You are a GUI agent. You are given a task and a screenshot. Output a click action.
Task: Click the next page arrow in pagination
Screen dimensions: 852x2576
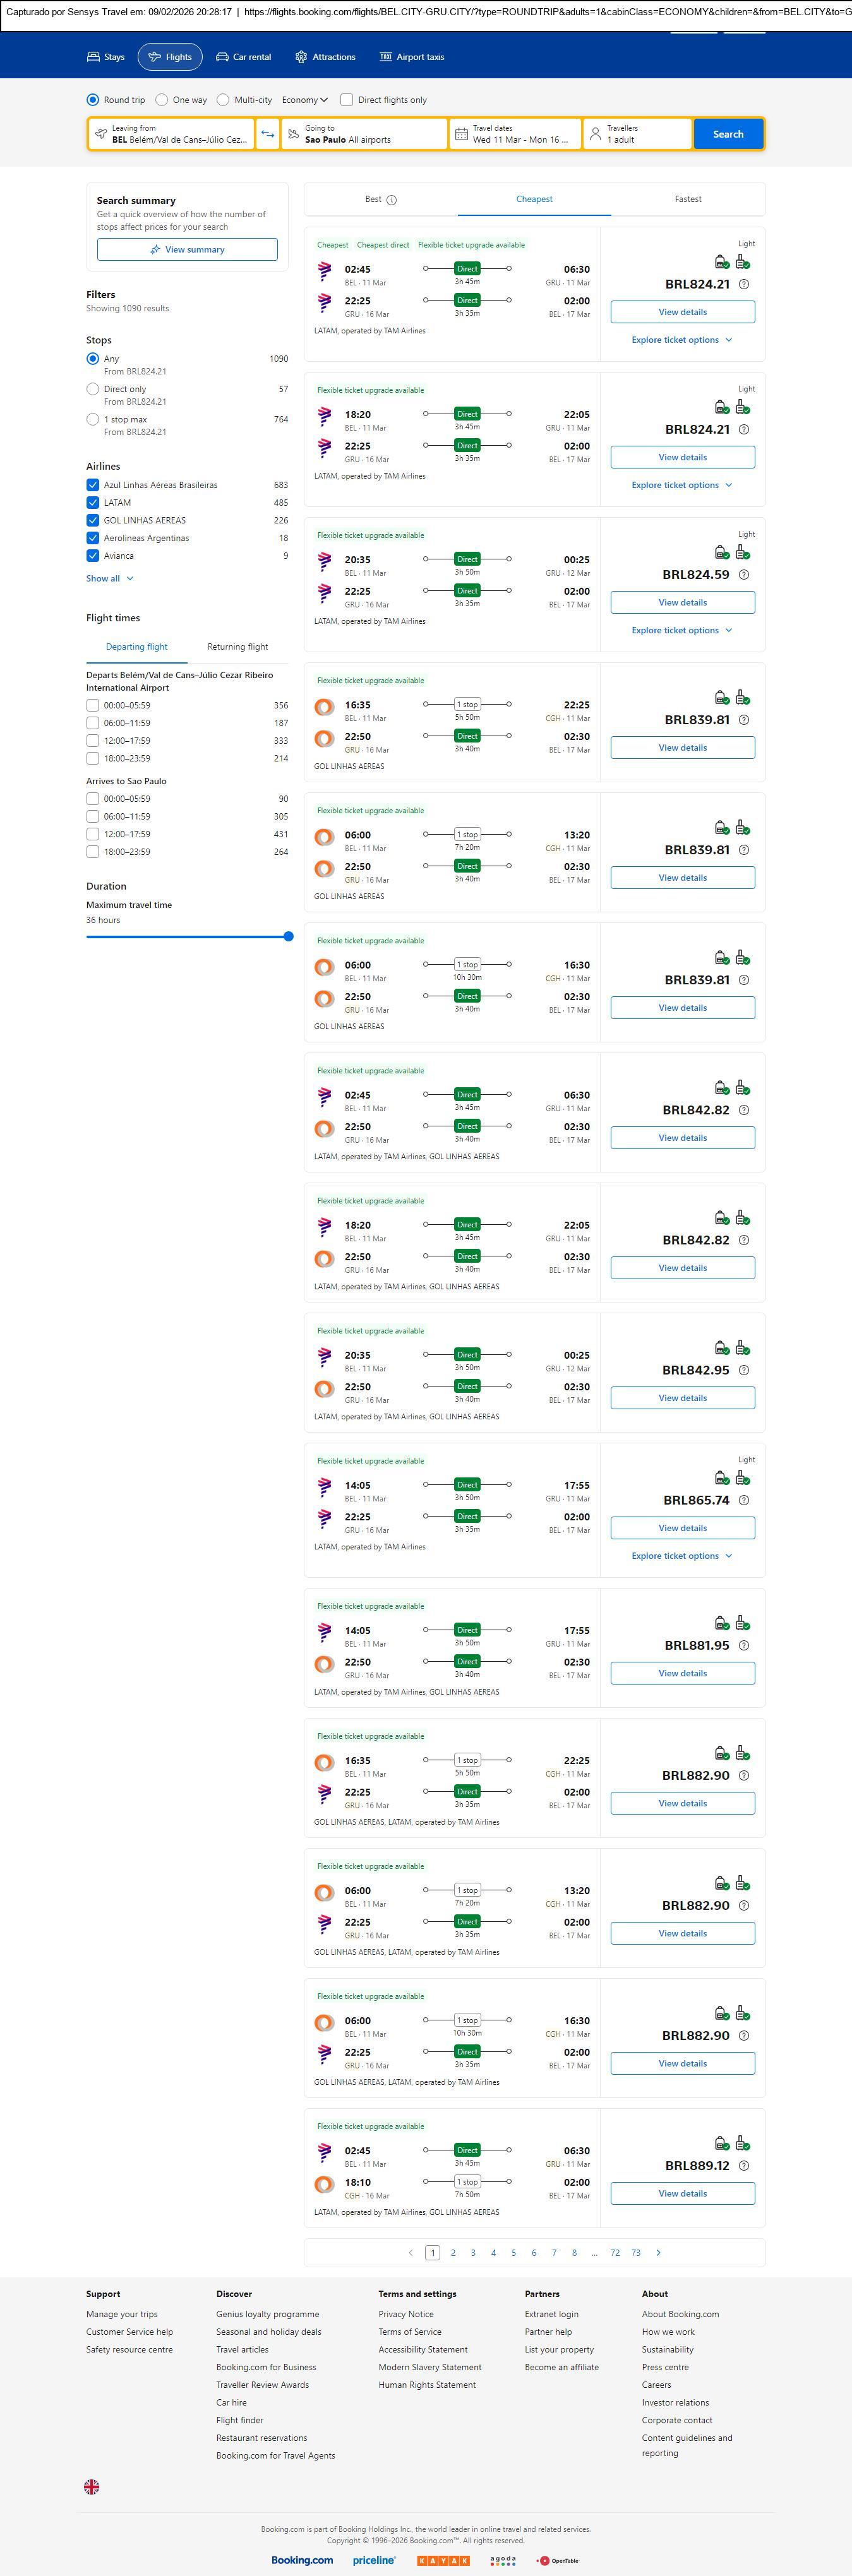coord(657,2252)
